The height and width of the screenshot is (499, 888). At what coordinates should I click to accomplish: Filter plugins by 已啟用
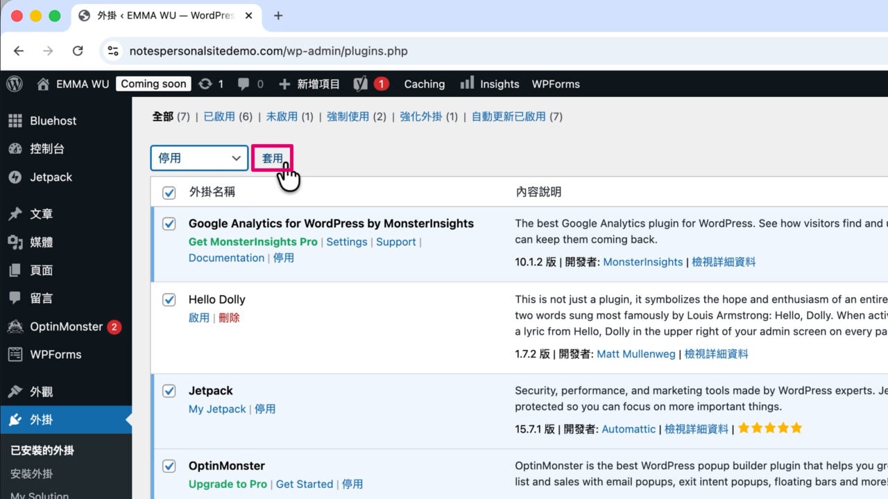tap(219, 116)
